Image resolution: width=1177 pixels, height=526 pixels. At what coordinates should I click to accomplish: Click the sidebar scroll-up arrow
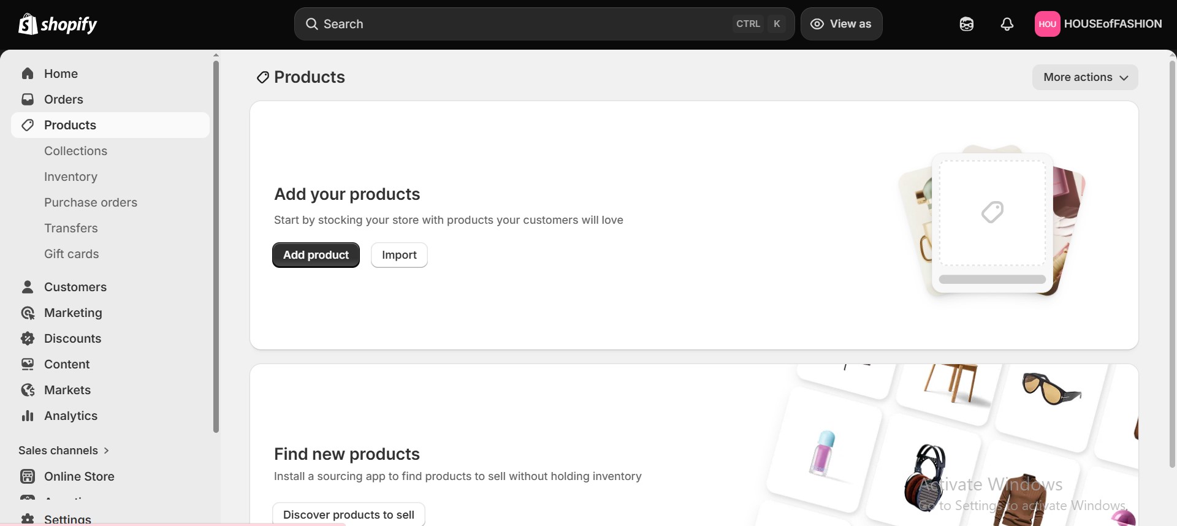pos(216,55)
